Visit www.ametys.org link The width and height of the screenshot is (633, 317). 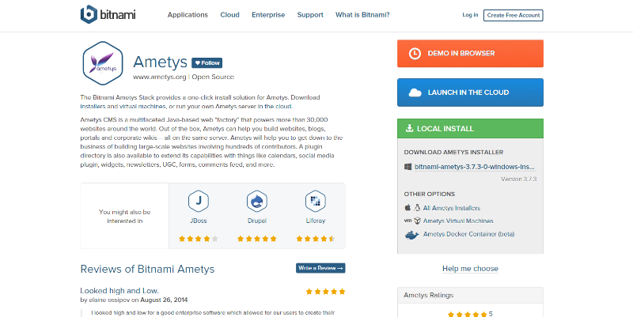tap(160, 77)
